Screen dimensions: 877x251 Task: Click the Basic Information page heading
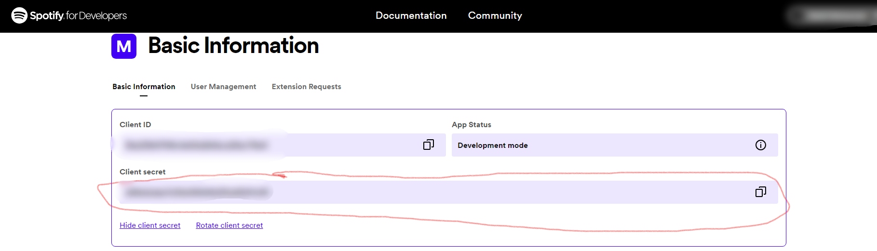pos(233,46)
